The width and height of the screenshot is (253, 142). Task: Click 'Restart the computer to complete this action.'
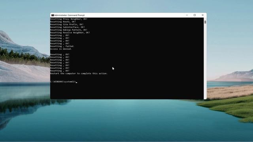tap(79, 73)
